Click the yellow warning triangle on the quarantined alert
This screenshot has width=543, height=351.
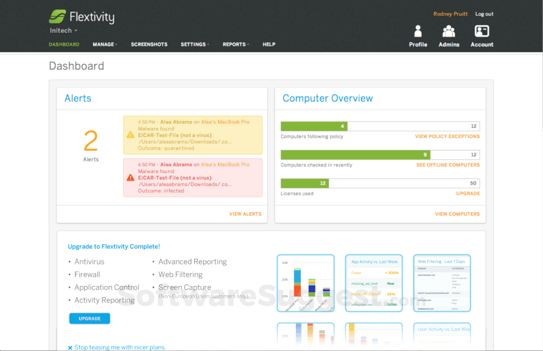130,135
